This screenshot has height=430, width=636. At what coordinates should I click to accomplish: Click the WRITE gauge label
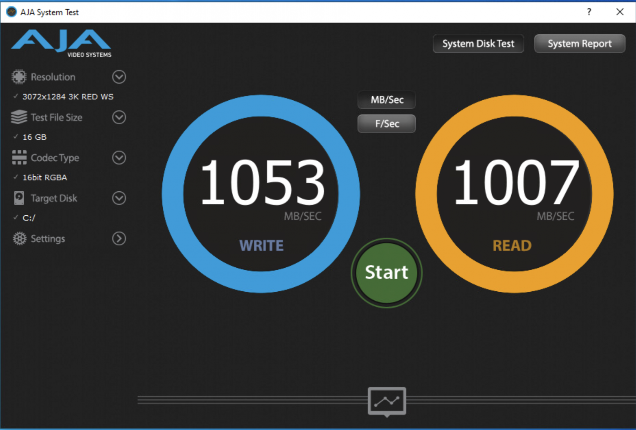[x=262, y=246]
